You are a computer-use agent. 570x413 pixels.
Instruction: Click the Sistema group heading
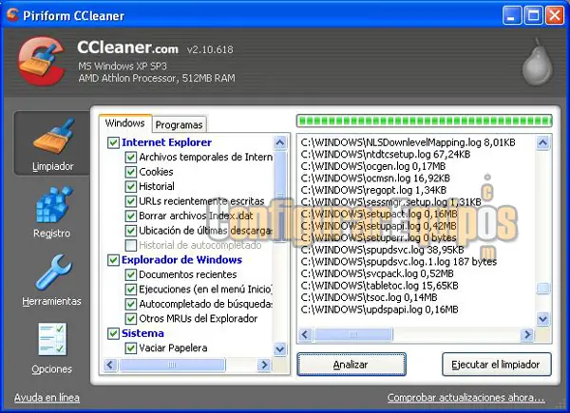pos(142,333)
